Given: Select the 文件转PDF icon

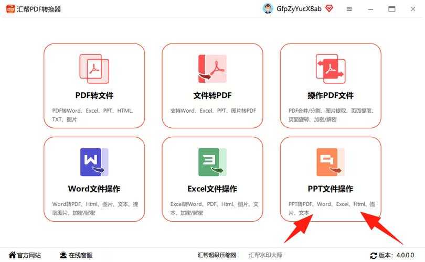Looking at the screenshot, I should [x=212, y=69].
